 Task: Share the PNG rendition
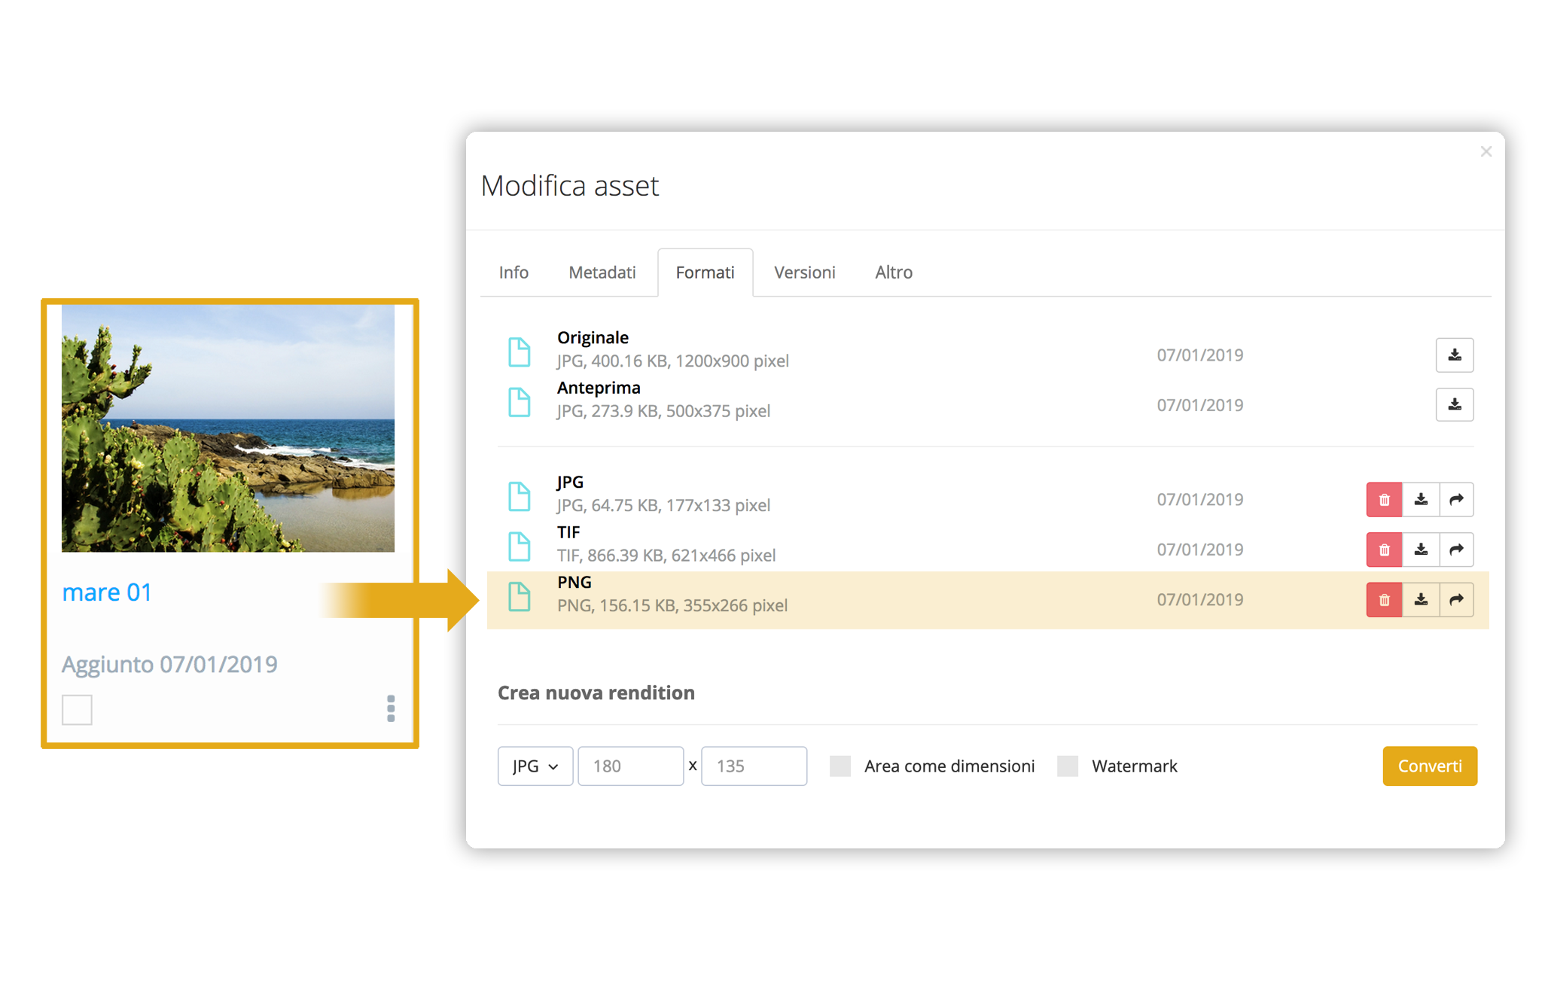(x=1456, y=600)
